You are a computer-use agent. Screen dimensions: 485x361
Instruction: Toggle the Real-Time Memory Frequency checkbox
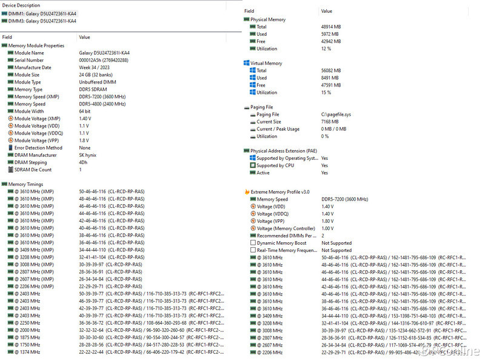(x=253, y=250)
